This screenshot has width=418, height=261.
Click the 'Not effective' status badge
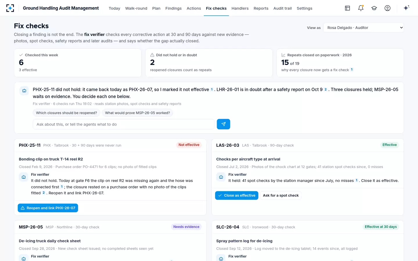pyautogui.click(x=189, y=145)
